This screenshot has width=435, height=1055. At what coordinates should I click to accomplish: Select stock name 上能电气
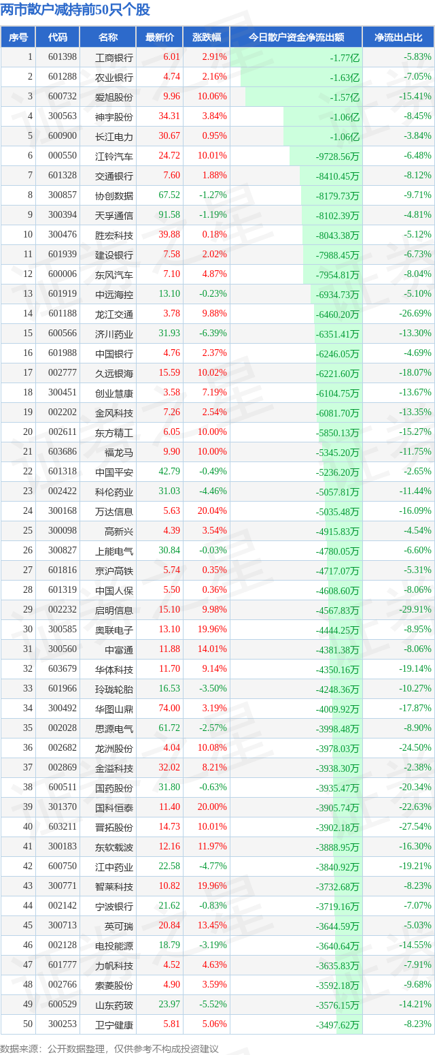click(114, 551)
